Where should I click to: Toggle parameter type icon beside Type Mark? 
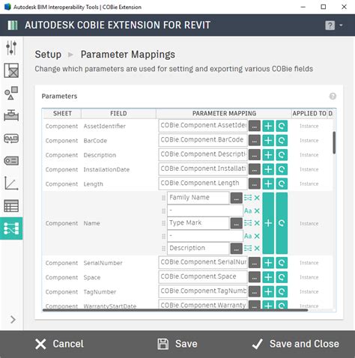248,223
